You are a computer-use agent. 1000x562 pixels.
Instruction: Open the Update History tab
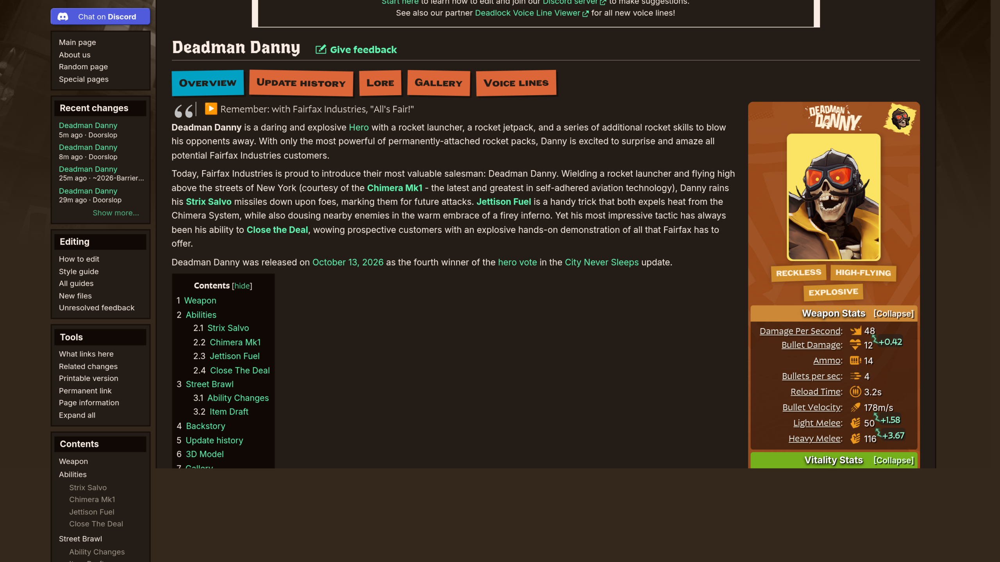pyautogui.click(x=301, y=83)
